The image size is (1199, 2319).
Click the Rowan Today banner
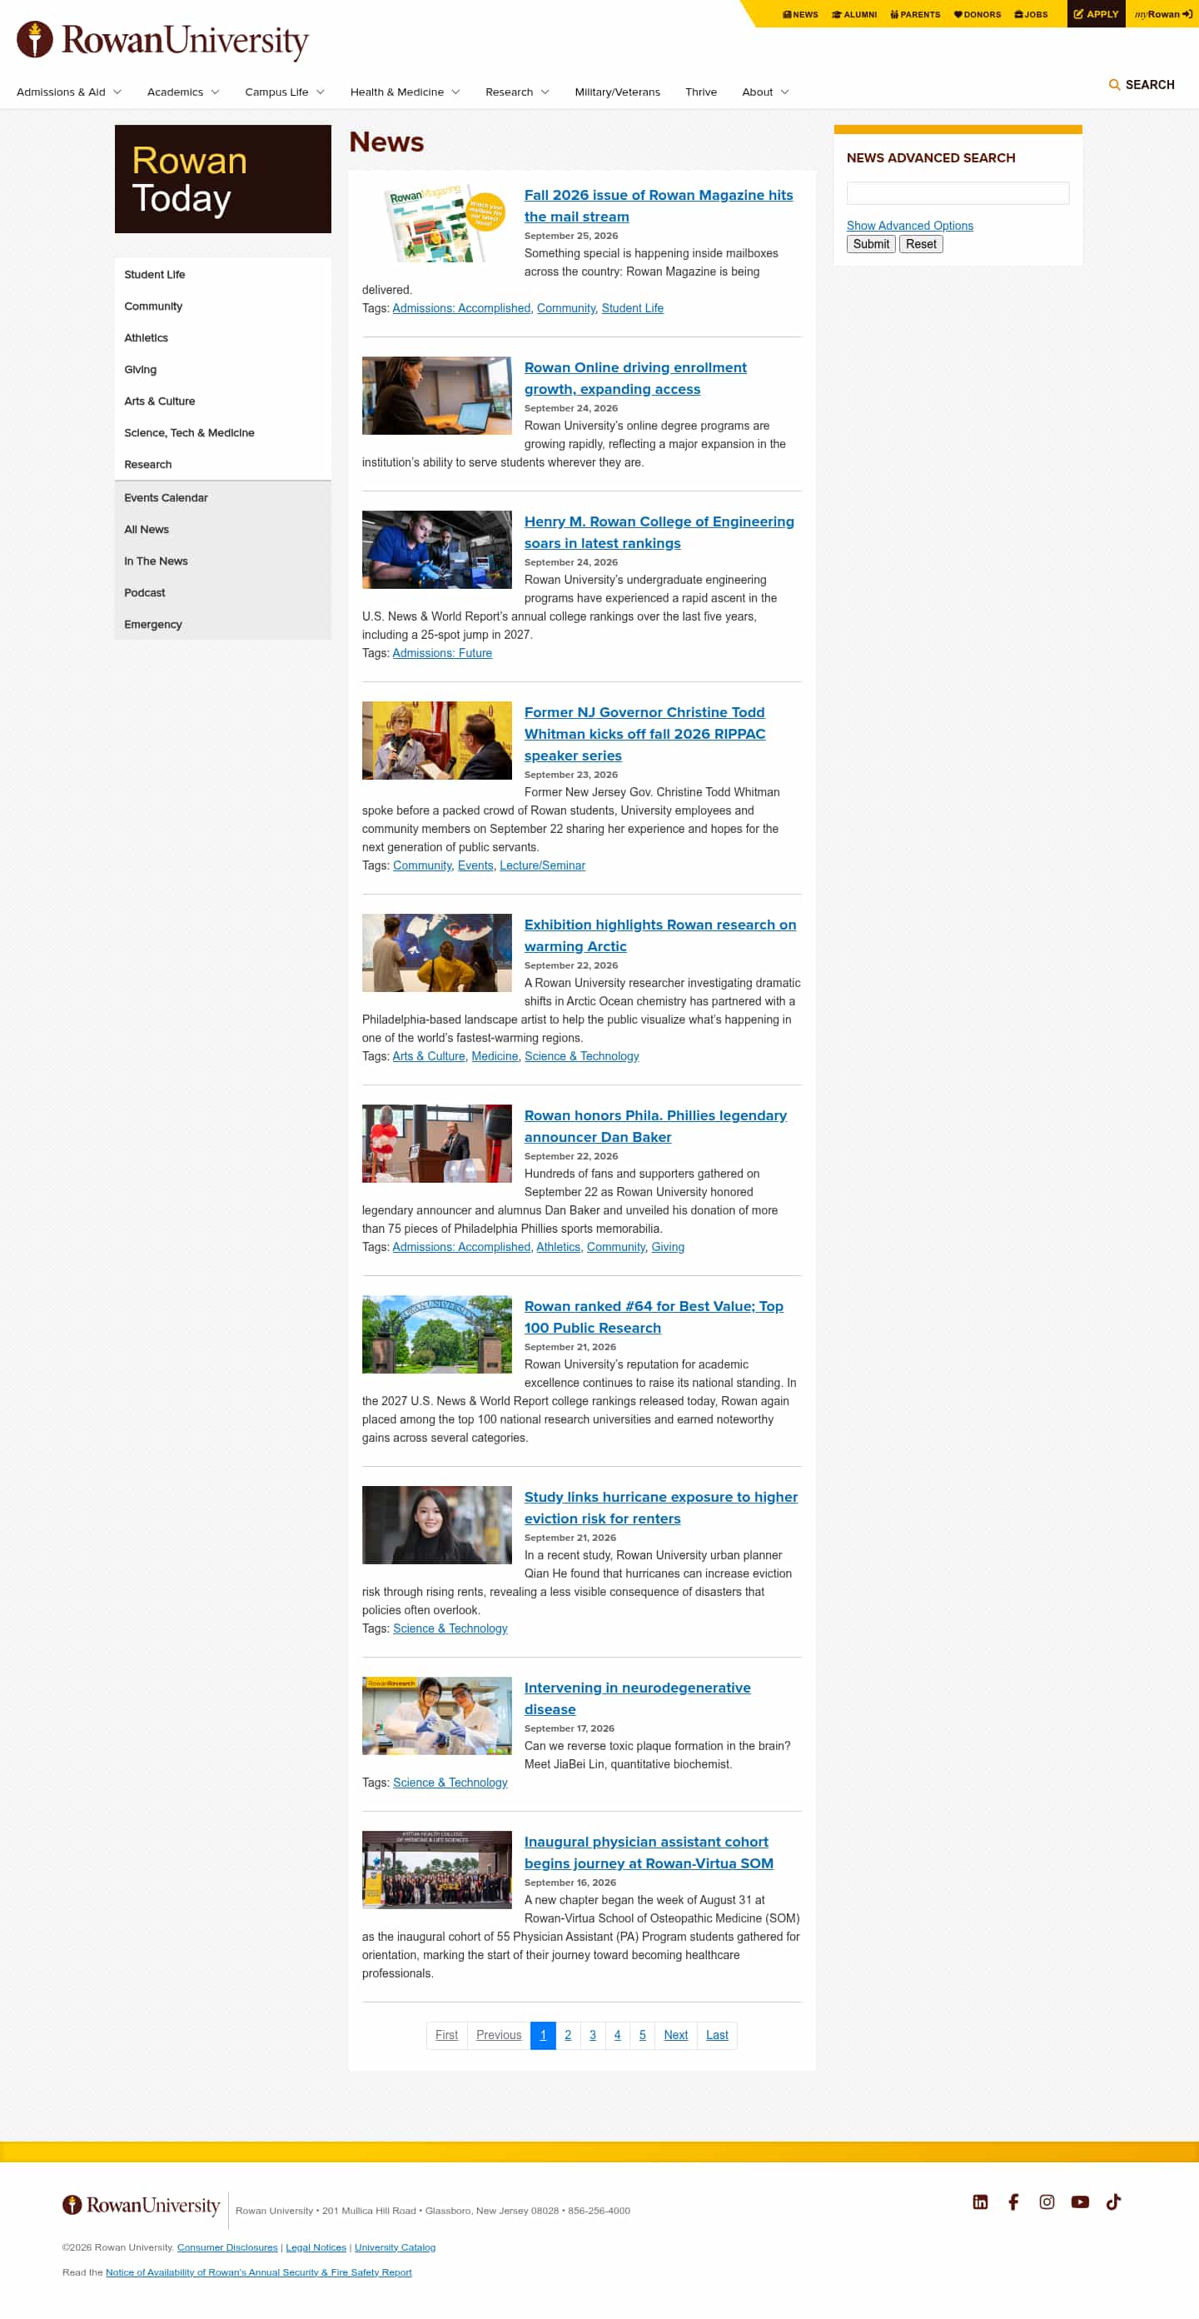click(x=222, y=179)
